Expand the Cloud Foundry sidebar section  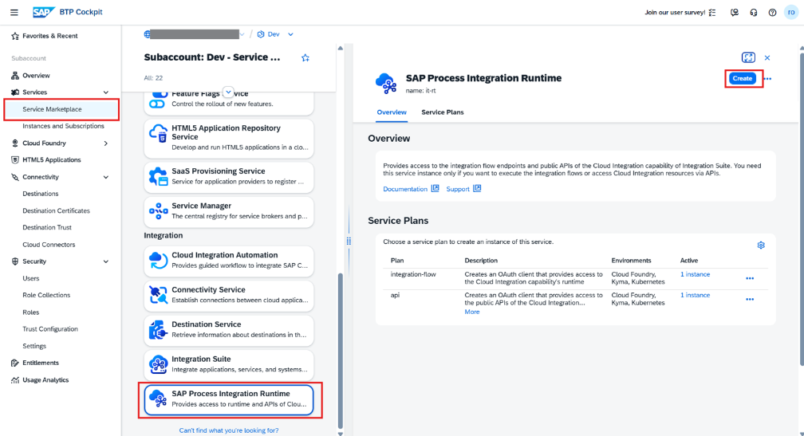[x=106, y=143]
